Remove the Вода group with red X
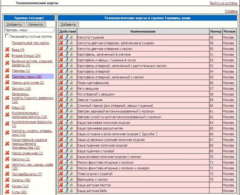The image size is (240, 195). pos(7,49)
